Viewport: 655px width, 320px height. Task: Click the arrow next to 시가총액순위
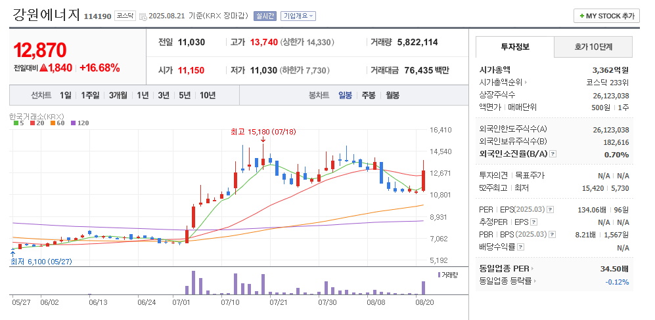point(526,83)
